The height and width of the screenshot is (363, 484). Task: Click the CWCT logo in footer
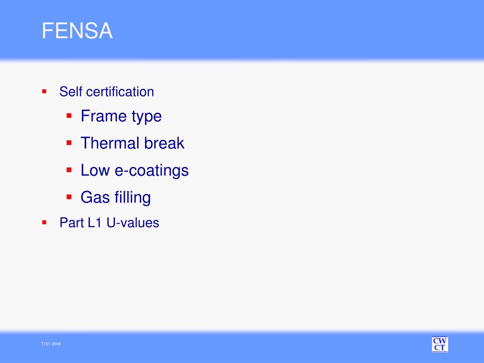[x=440, y=345]
